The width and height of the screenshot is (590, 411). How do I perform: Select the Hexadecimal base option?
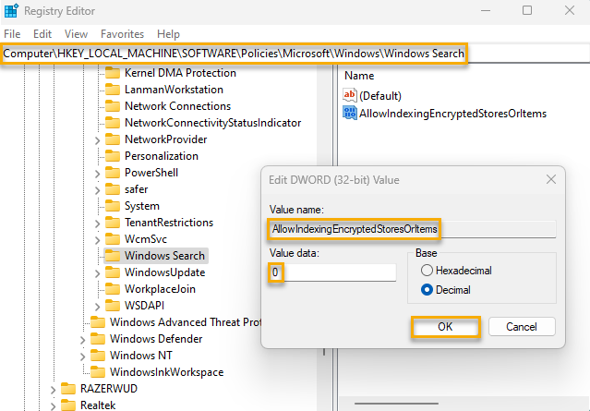[427, 271]
